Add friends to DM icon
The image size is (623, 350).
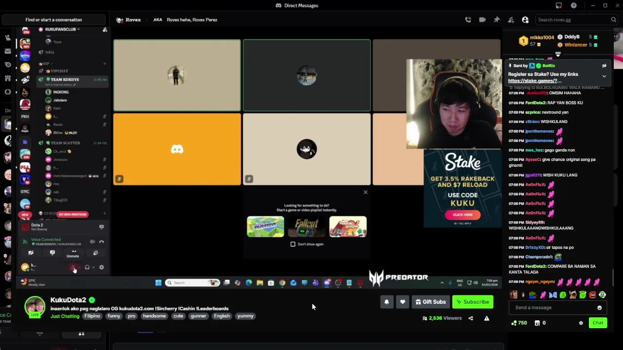pos(511,20)
